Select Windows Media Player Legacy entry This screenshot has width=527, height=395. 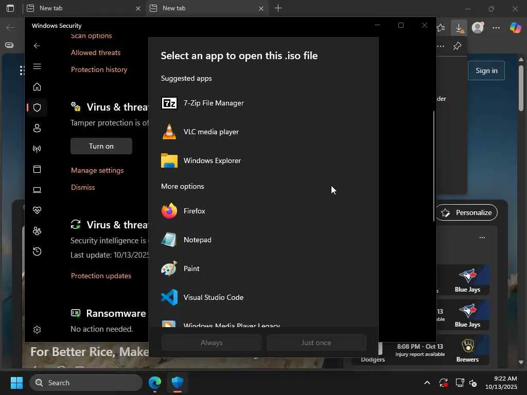coord(263,323)
